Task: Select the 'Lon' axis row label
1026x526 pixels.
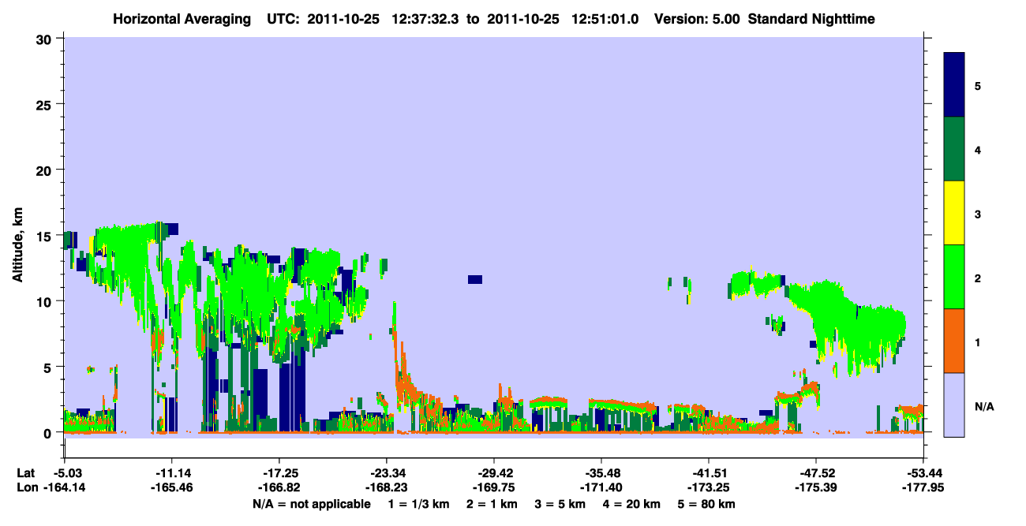Action: pyautogui.click(x=26, y=488)
